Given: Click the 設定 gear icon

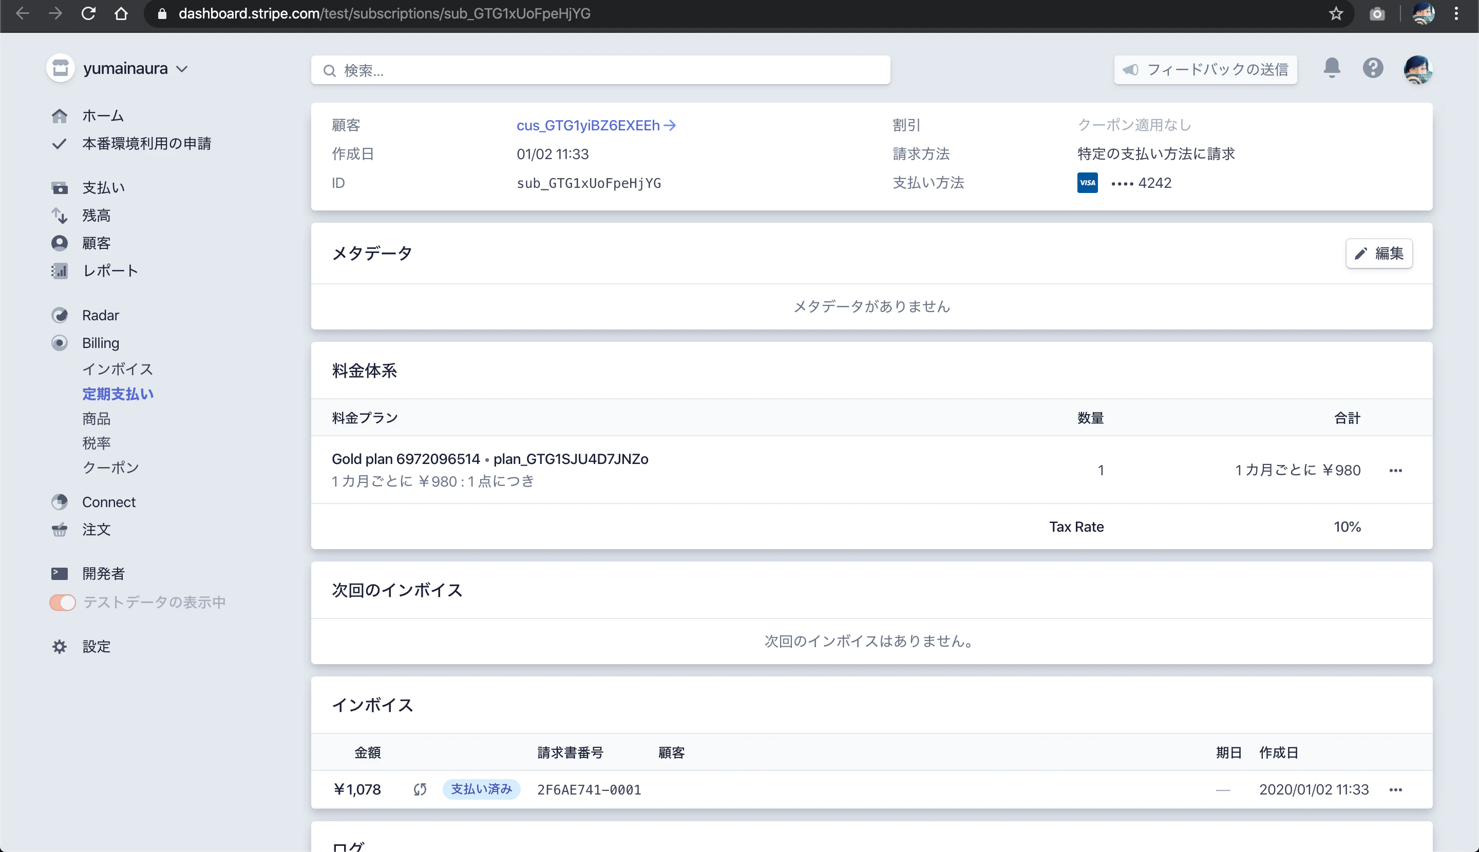Looking at the screenshot, I should click(x=59, y=647).
